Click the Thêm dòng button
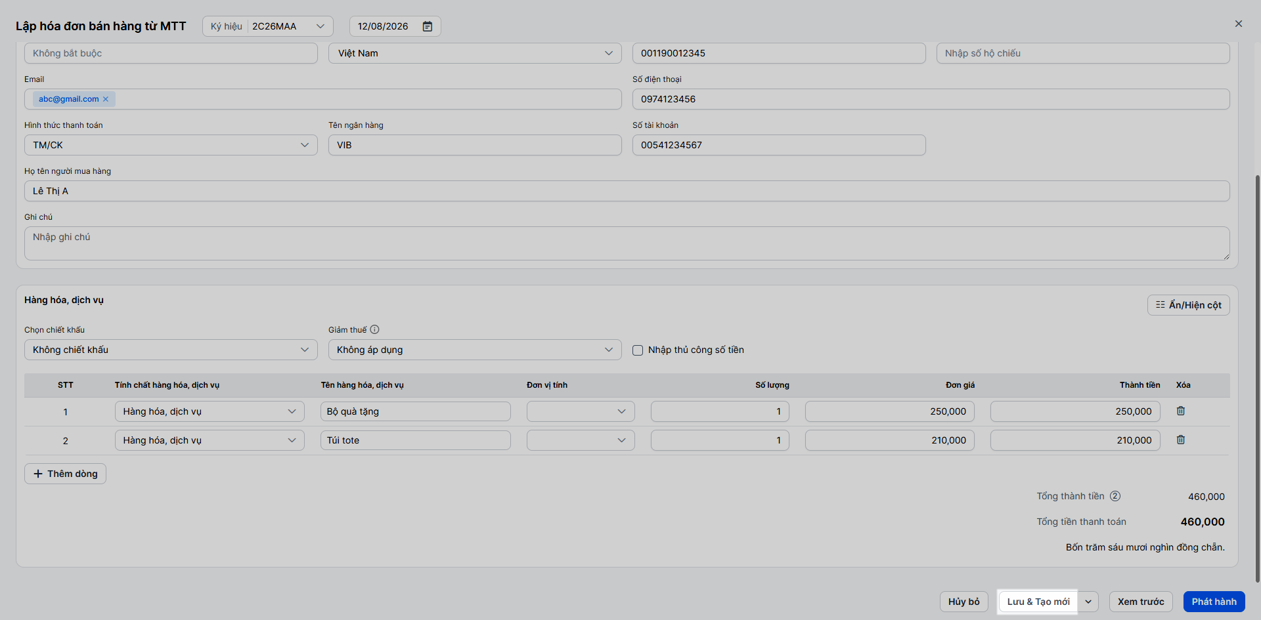 [65, 474]
